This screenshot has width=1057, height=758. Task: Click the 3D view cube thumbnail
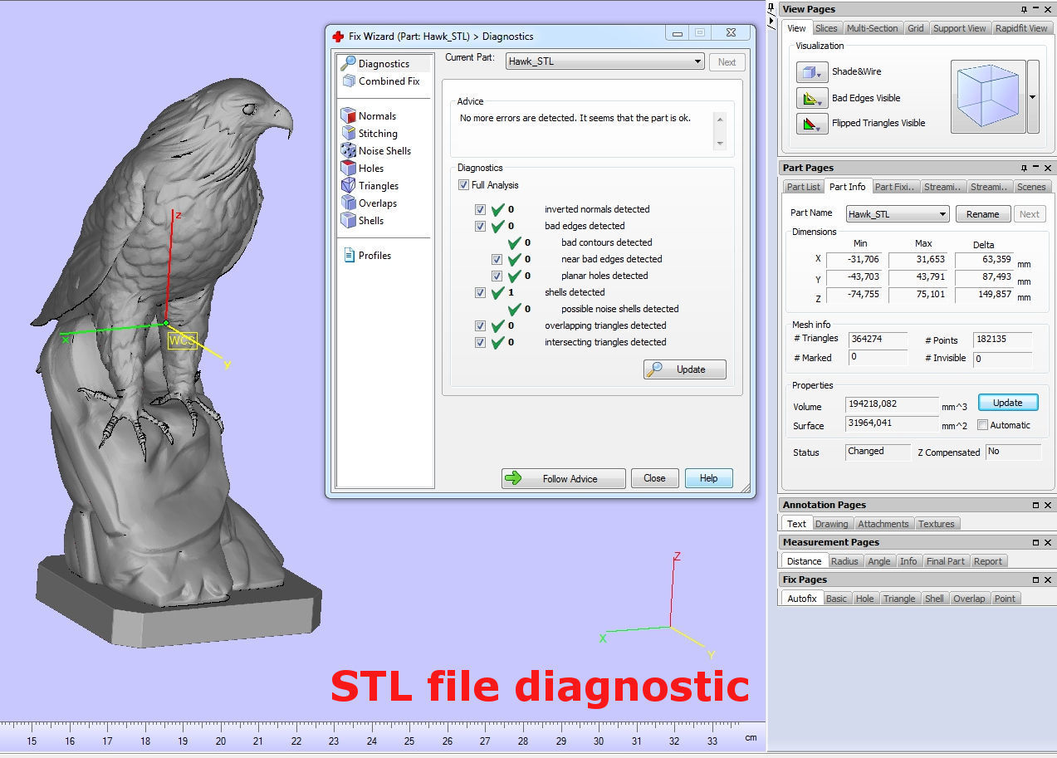pyautogui.click(x=988, y=96)
